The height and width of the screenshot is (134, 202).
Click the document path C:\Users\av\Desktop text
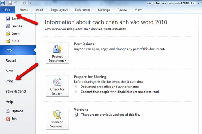pos(85,29)
